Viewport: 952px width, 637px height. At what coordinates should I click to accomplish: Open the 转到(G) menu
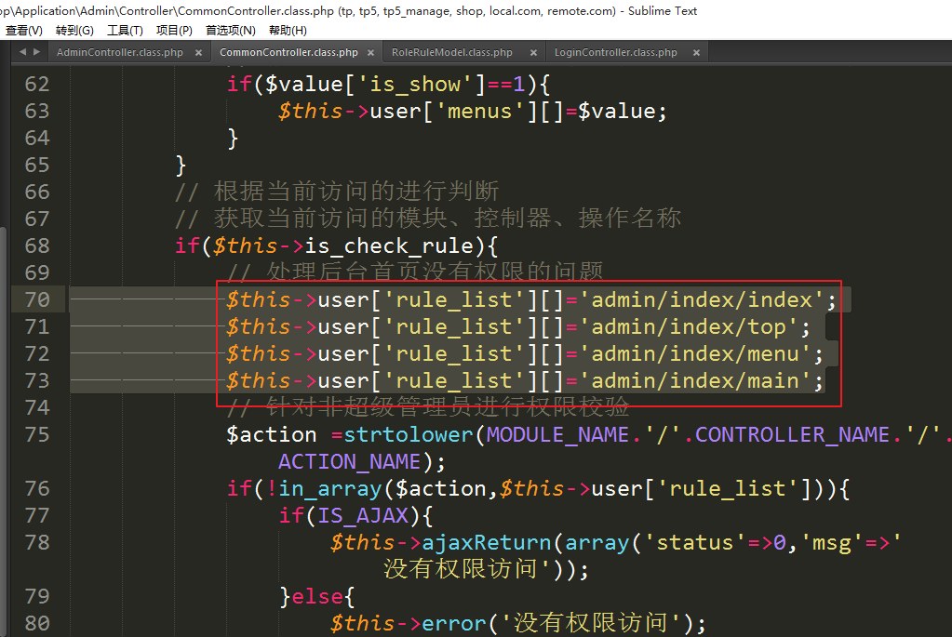coord(74,31)
